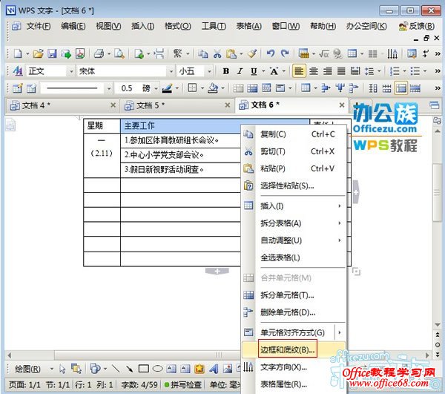Select the line drawing tool
The image size is (445, 394).
(115, 369)
